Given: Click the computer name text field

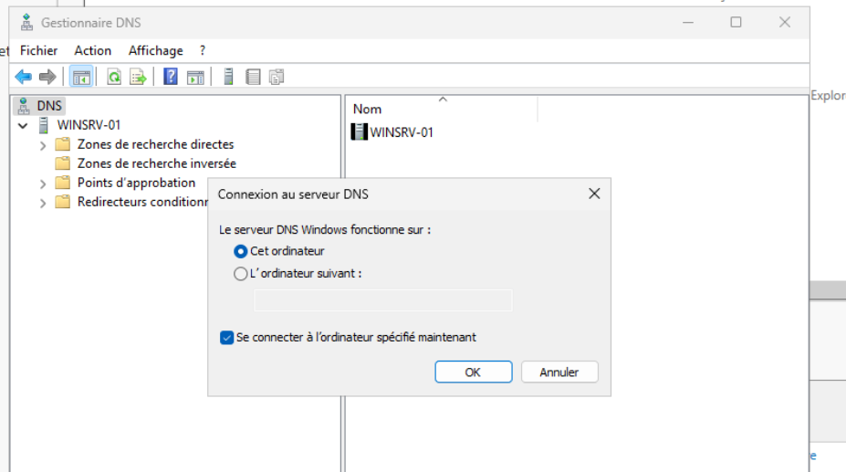Looking at the screenshot, I should point(382,300).
